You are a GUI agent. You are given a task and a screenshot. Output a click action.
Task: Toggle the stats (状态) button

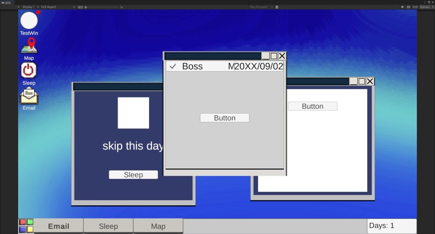[415, 7]
